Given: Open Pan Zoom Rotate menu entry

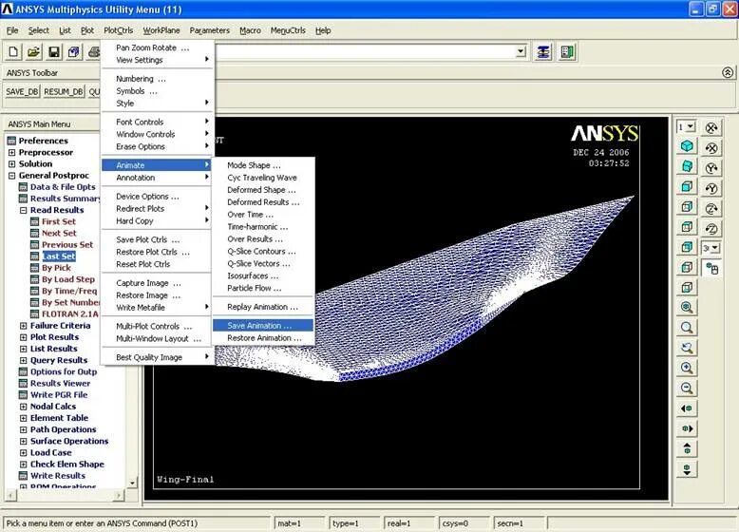Looking at the screenshot, I should pos(157,47).
